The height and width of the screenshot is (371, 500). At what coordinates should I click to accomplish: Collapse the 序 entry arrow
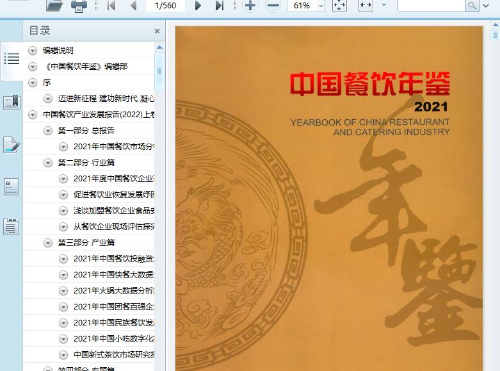click(33, 83)
